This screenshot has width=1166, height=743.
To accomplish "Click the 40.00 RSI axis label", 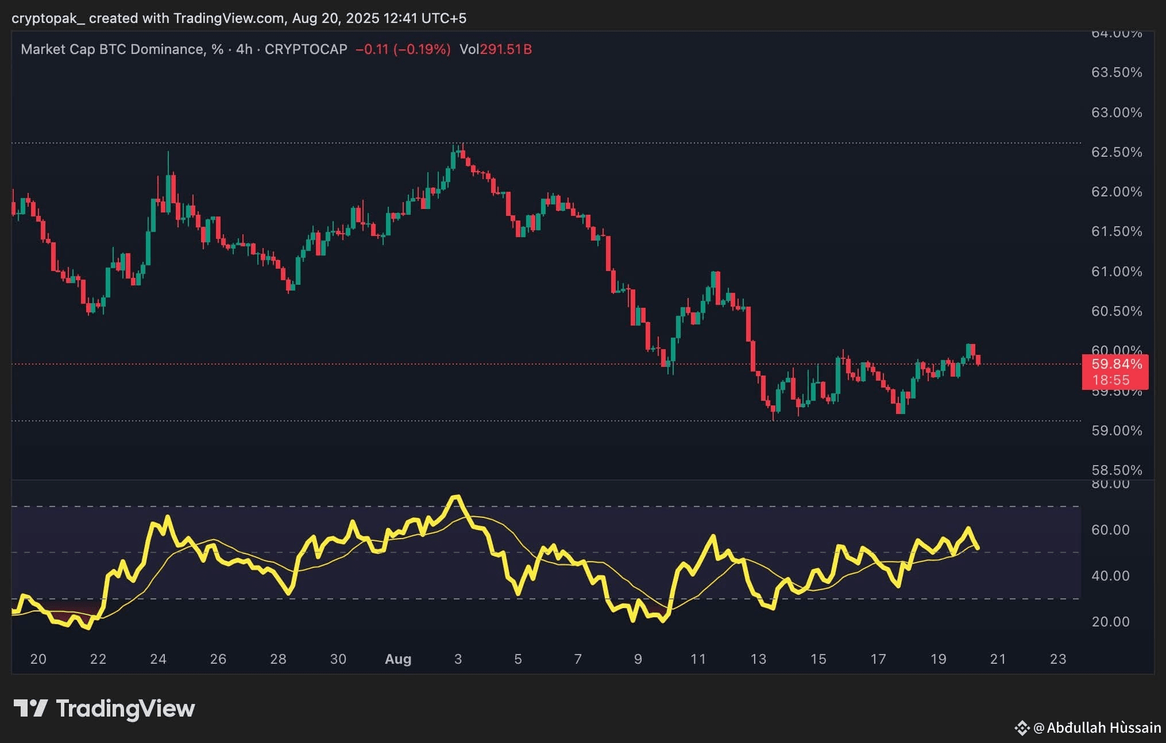I will 1110,576.
